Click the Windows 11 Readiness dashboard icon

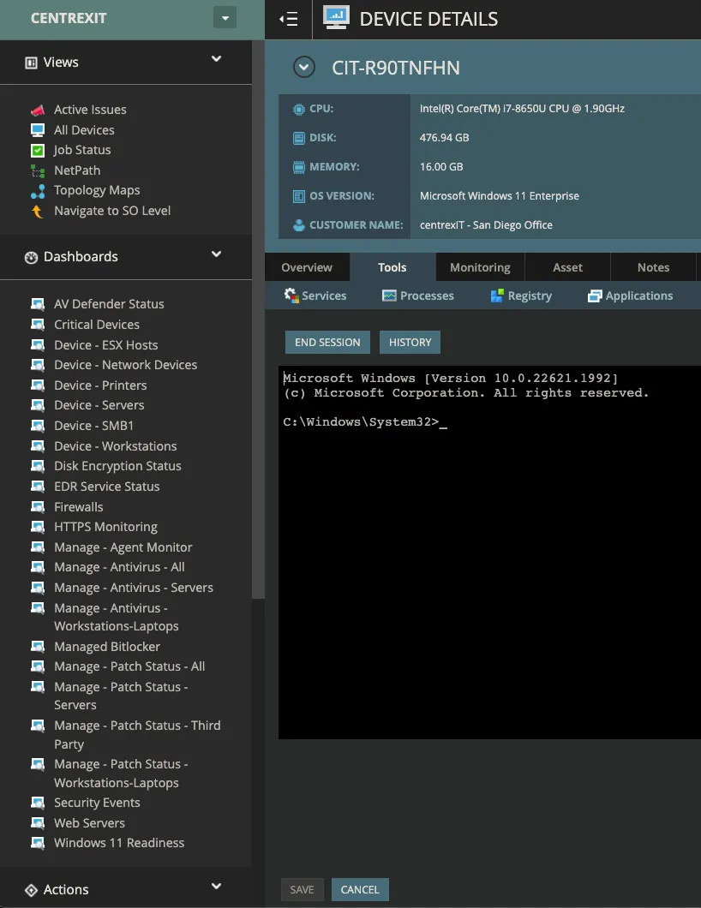[38, 843]
